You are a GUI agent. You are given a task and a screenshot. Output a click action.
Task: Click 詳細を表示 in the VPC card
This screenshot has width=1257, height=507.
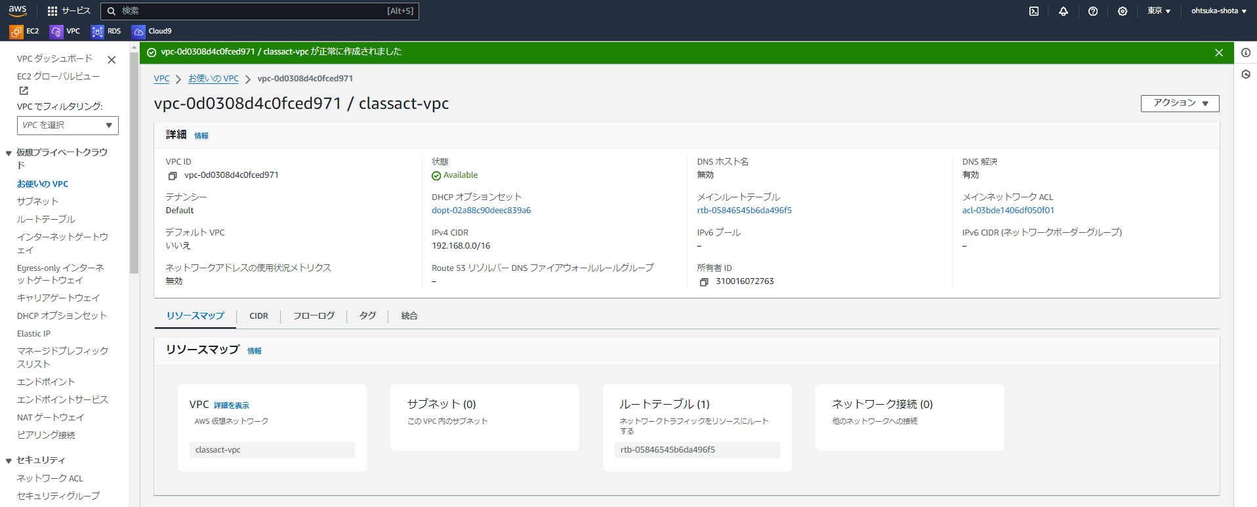232,406
